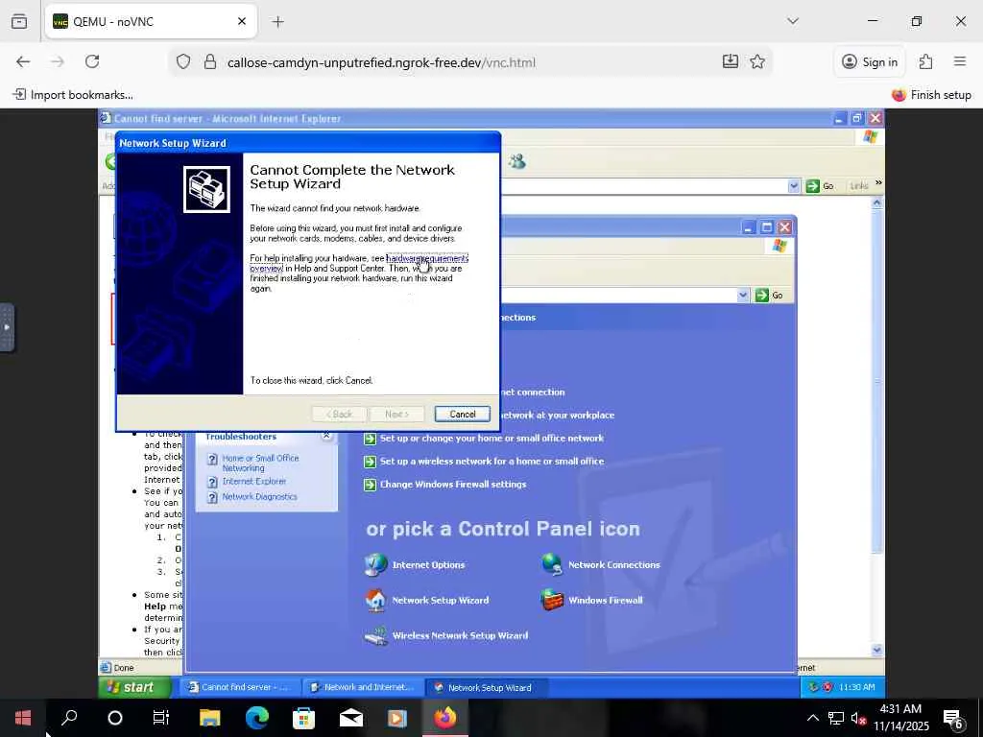
Task: Switch to Cannot find server taskbar item
Action: (x=239, y=687)
